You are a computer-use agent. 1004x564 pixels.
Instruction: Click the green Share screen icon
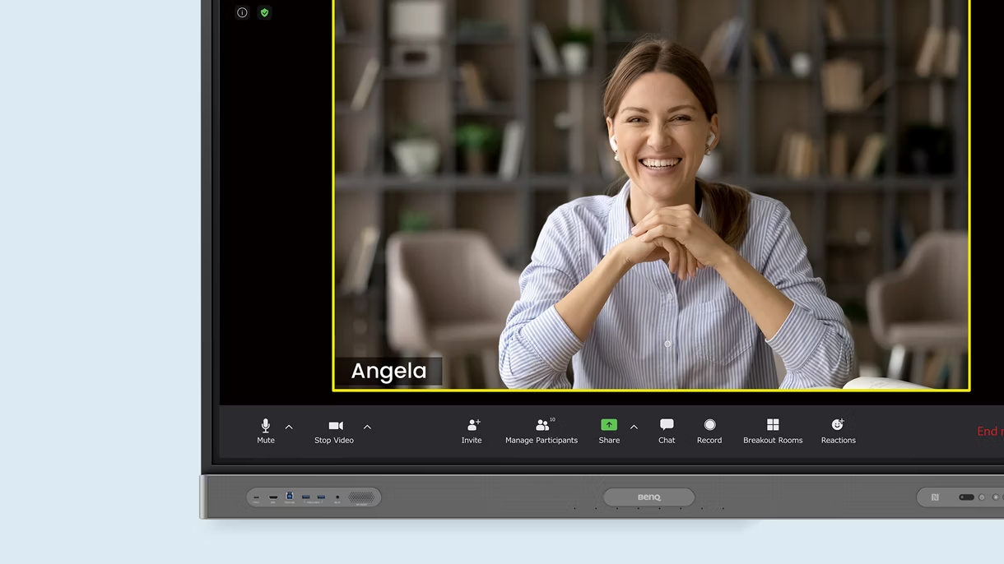(608, 425)
